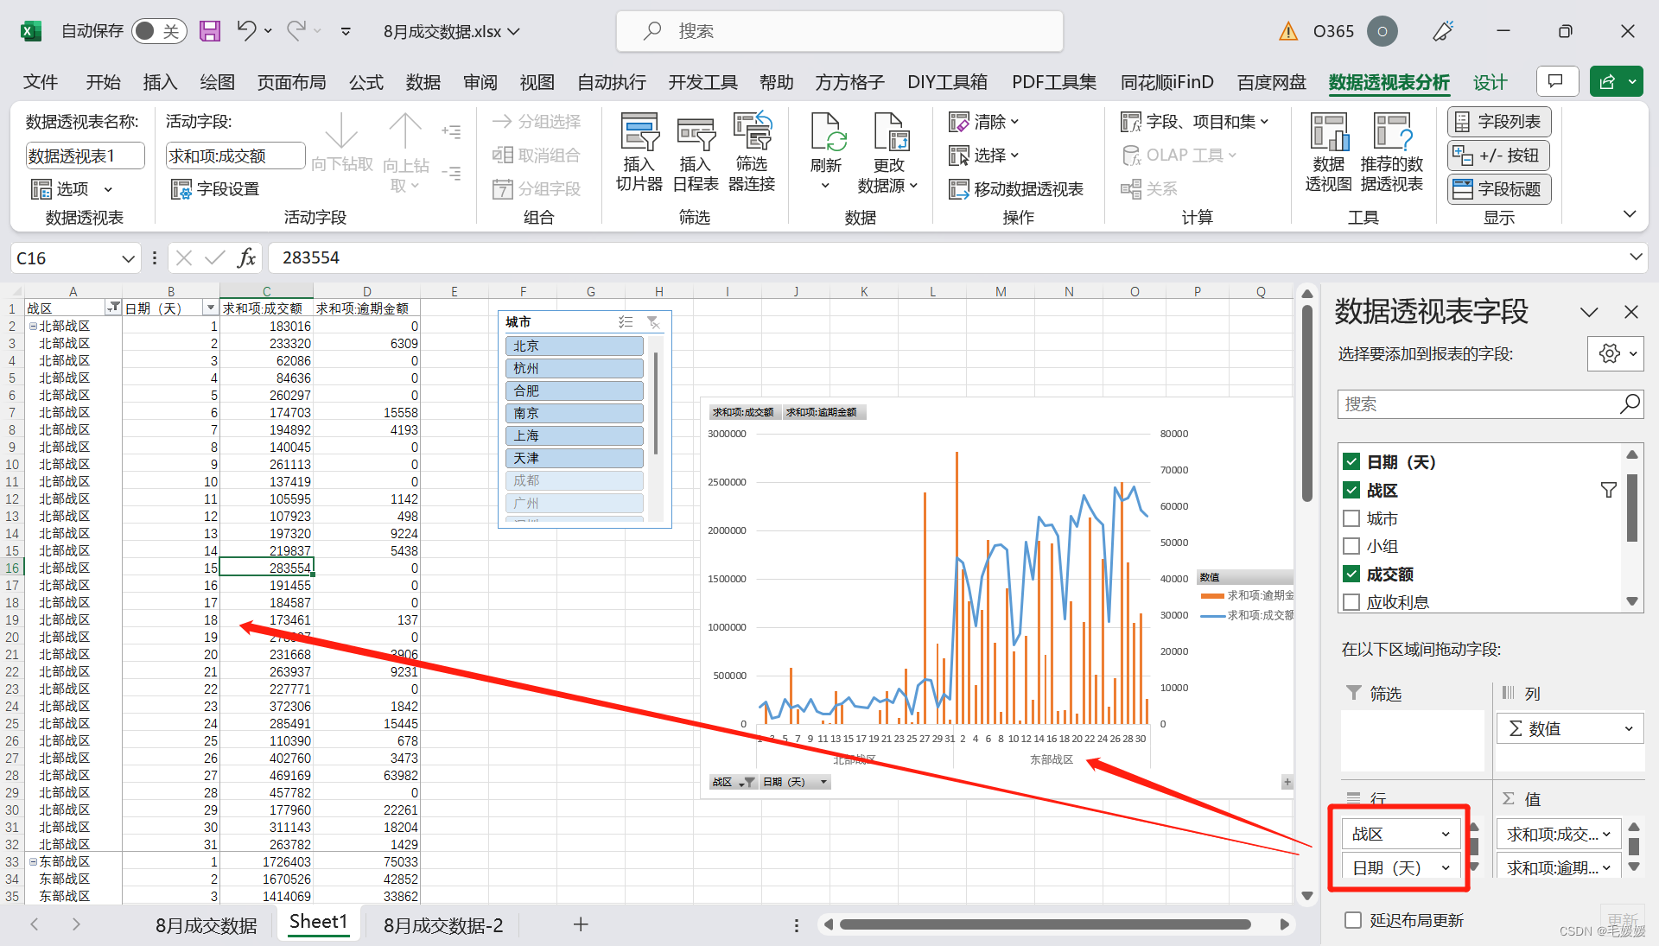Uncheck the 日期（天） field checkbox

coord(1352,462)
